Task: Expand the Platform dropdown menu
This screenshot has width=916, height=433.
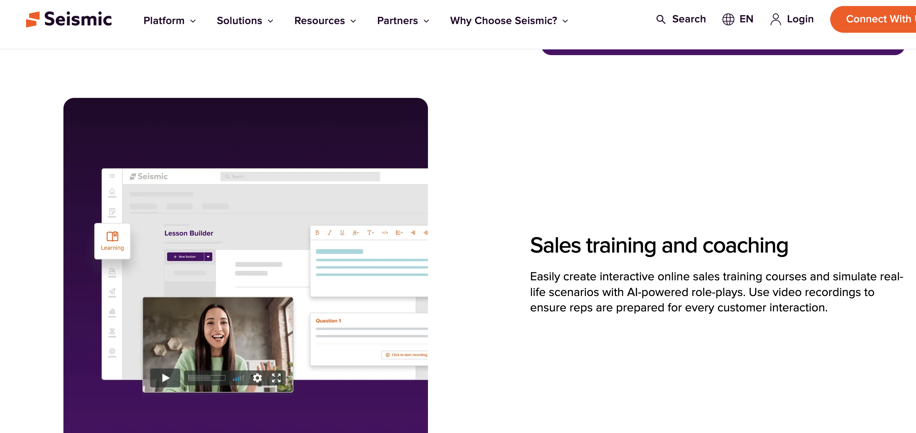Action: point(169,21)
